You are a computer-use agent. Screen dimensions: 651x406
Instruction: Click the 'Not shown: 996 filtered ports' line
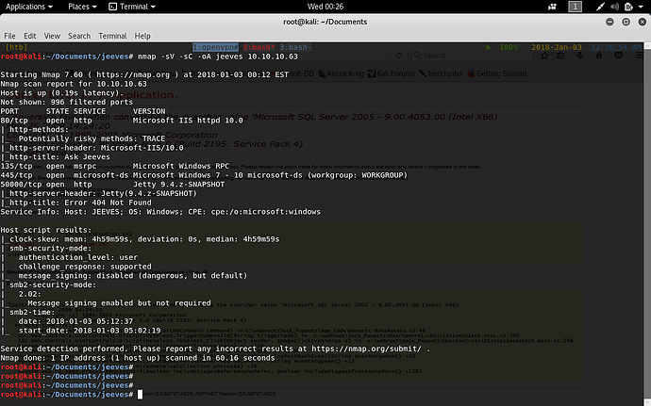[x=67, y=102]
